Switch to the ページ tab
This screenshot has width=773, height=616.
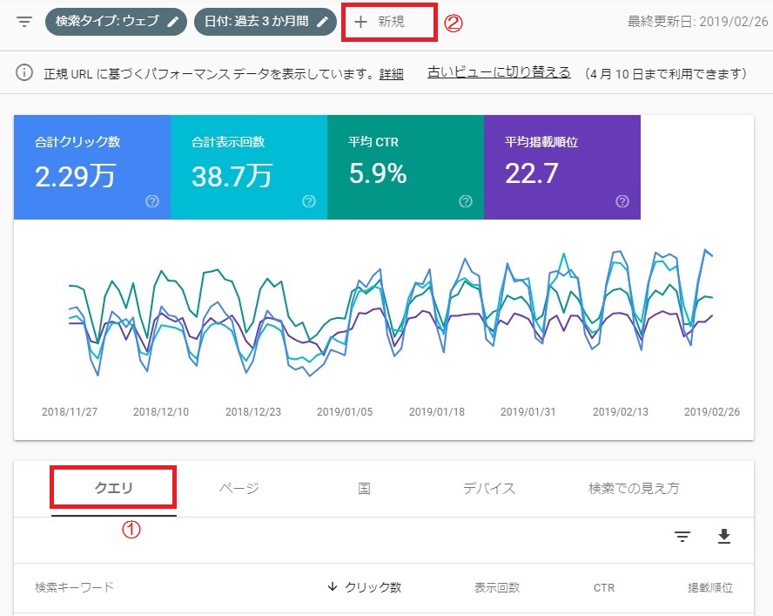coord(239,489)
